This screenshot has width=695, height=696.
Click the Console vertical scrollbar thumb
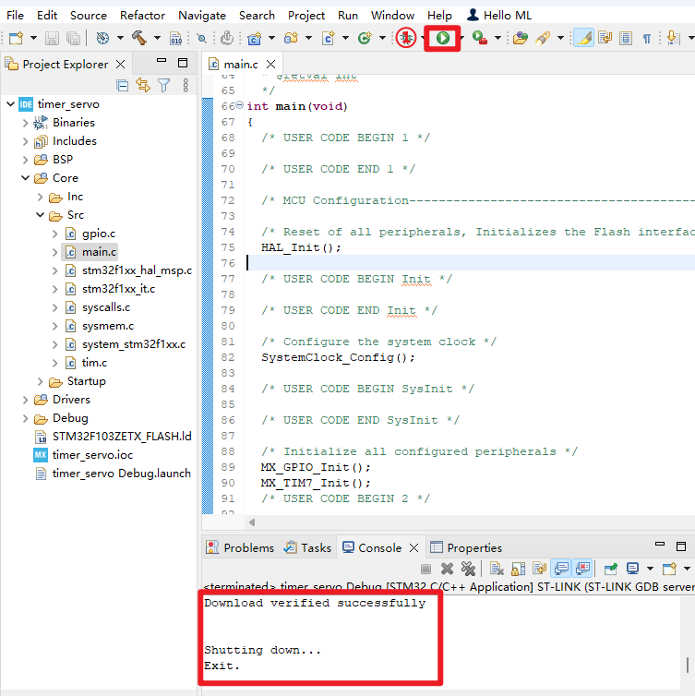click(x=687, y=665)
